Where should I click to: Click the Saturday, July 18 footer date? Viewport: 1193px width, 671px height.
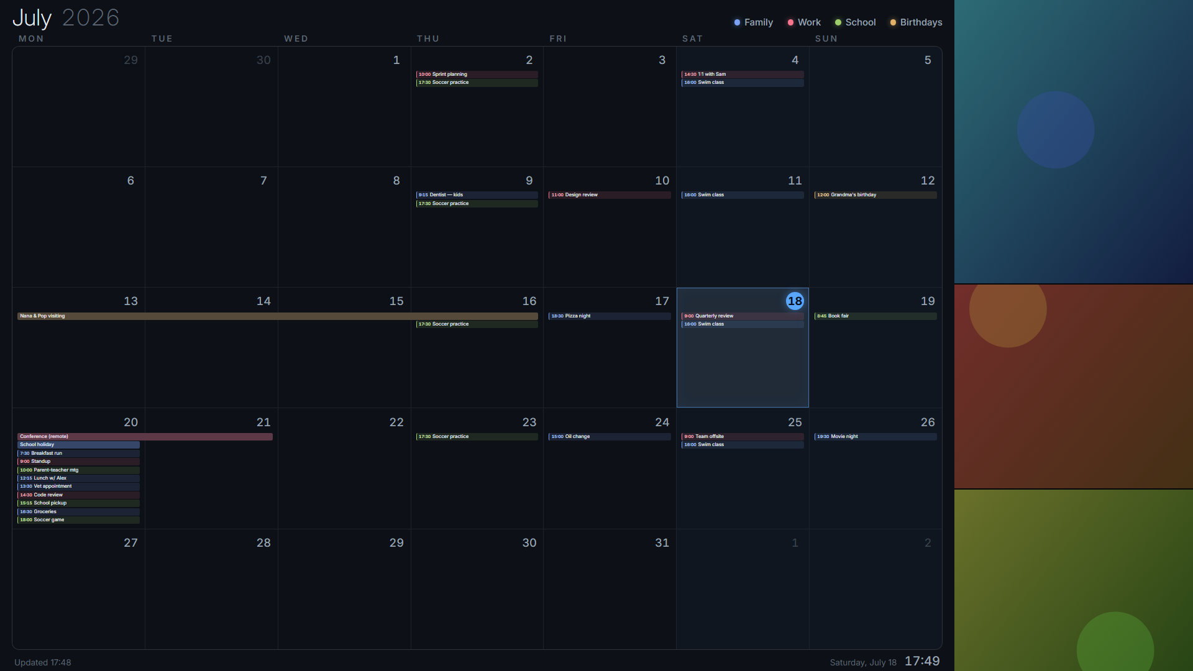(863, 662)
